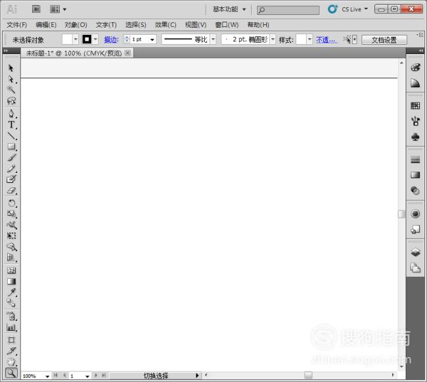This screenshot has height=382, width=427.
Task: Select the Hand tool
Action: click(11, 362)
